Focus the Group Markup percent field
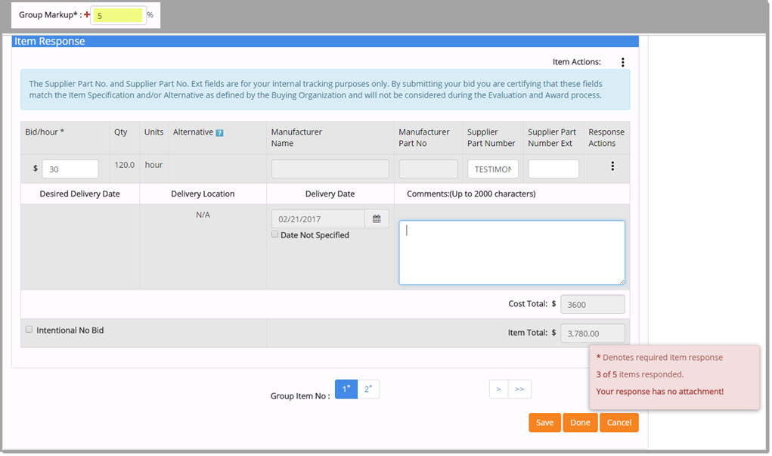The width and height of the screenshot is (772, 456). coord(118,15)
